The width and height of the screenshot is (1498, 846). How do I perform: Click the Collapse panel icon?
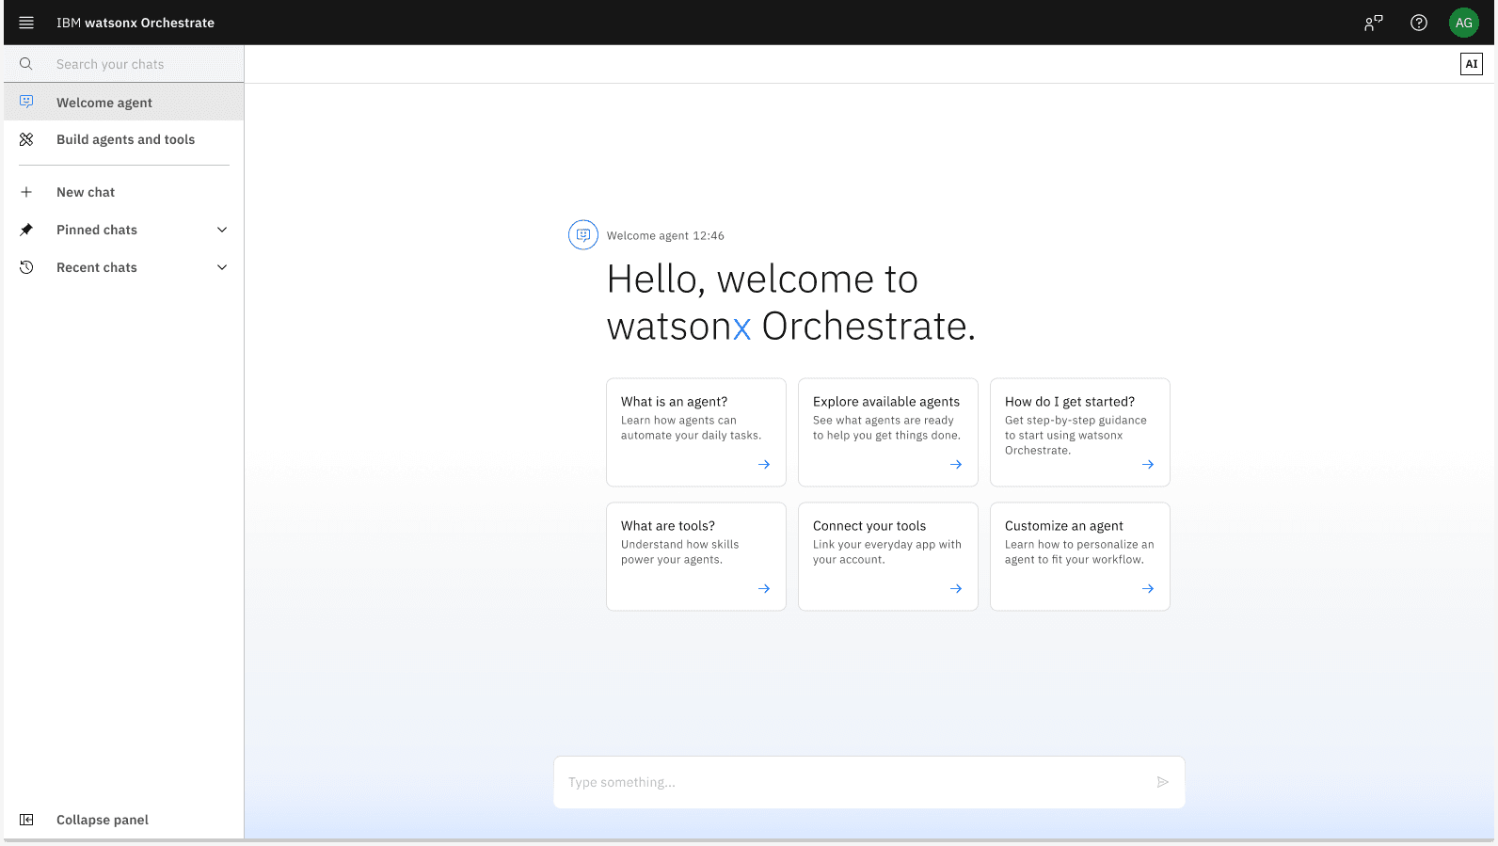[26, 820]
